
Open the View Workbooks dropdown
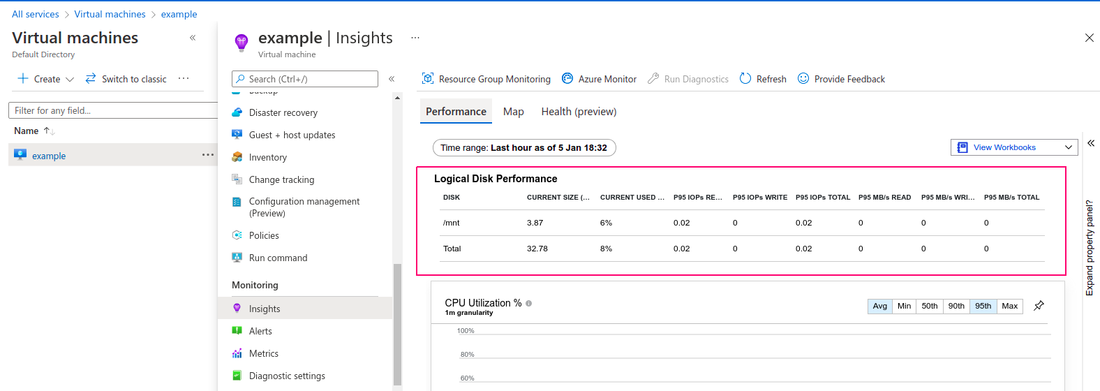tap(1014, 147)
